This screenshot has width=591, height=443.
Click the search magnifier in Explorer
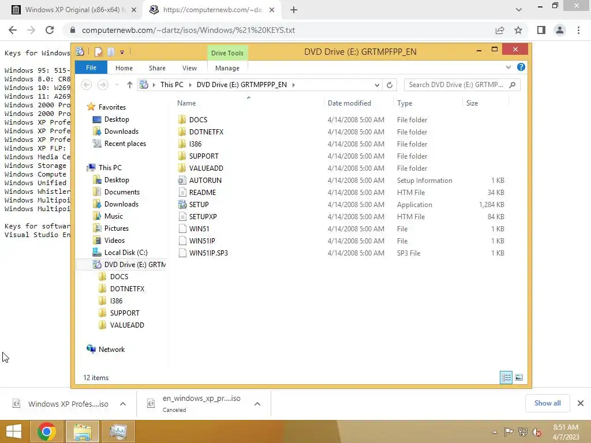coord(513,85)
